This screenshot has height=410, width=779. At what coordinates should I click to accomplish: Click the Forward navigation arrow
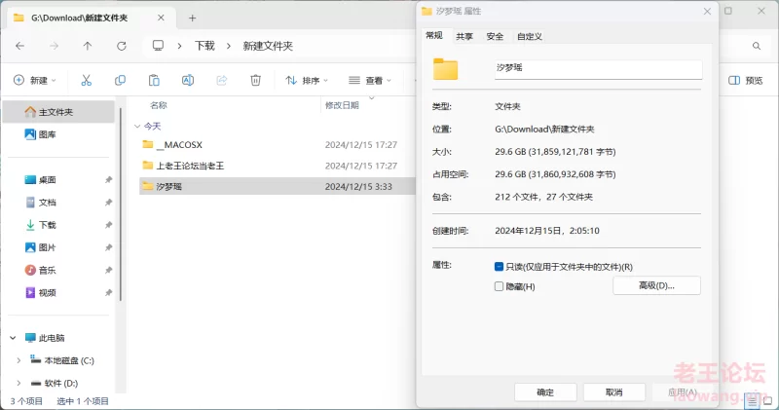pos(54,46)
